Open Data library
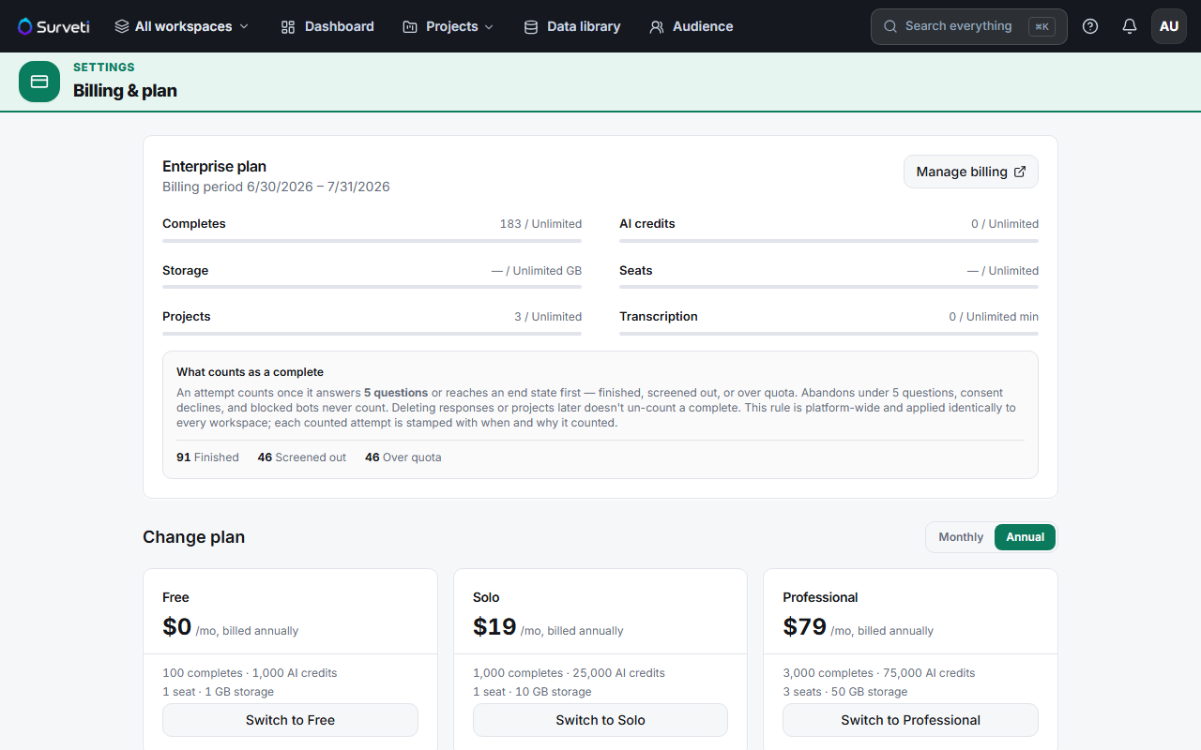This screenshot has width=1201, height=750. click(x=572, y=26)
